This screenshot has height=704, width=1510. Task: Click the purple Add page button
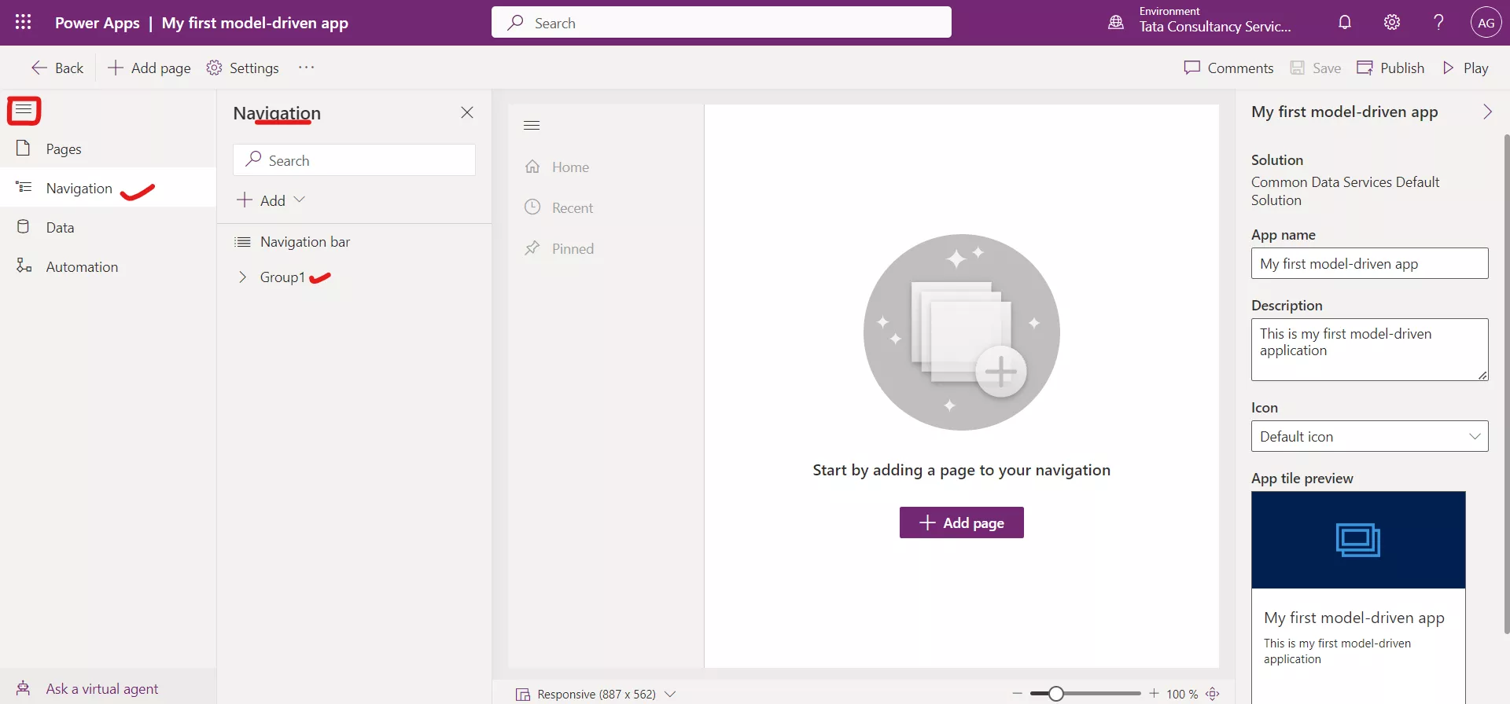961,522
